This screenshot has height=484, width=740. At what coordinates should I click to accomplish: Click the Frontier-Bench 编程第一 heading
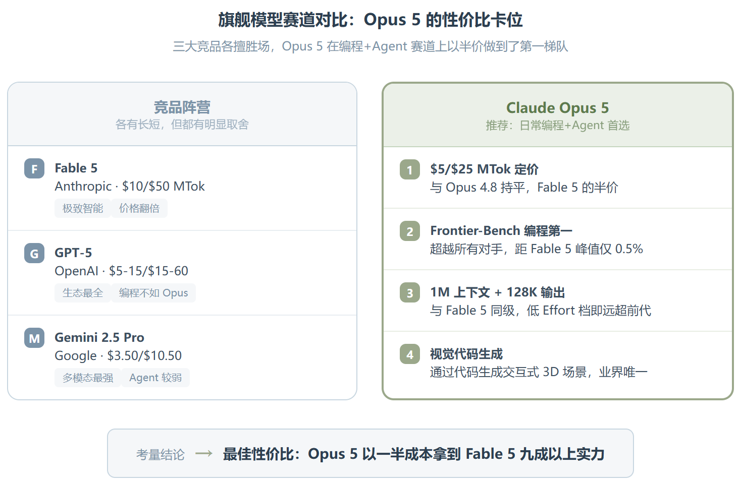(501, 230)
